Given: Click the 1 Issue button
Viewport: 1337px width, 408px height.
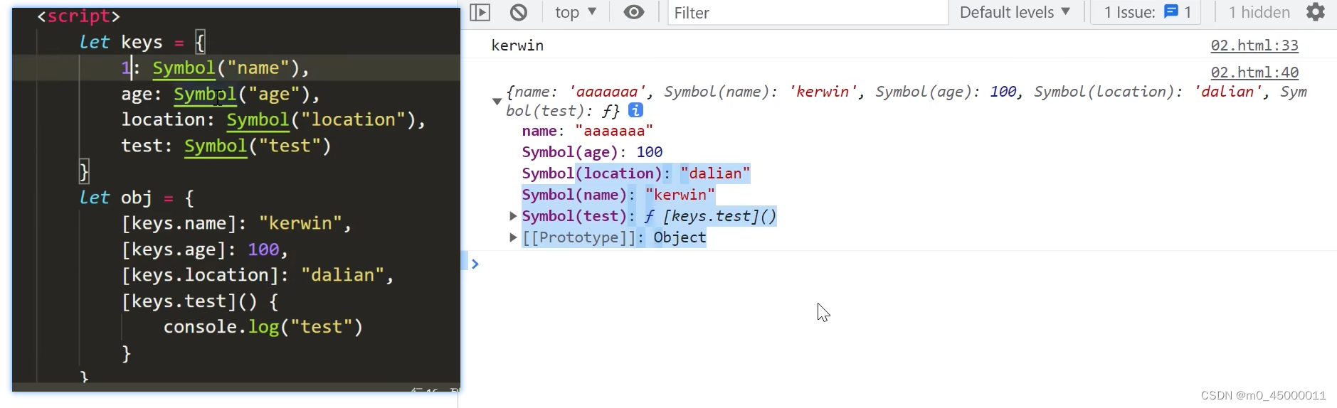Looking at the screenshot, I should pos(1146,12).
